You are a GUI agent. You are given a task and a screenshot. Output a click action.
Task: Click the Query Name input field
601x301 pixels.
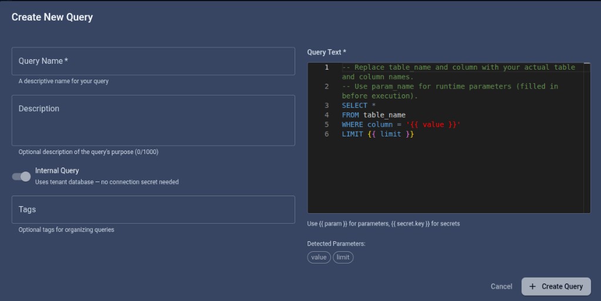tap(153, 61)
